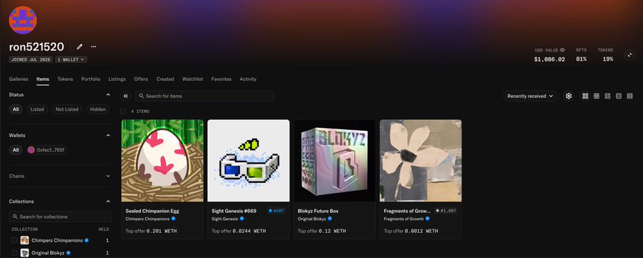
Task: Focus the Search for items field
Action: (x=204, y=96)
